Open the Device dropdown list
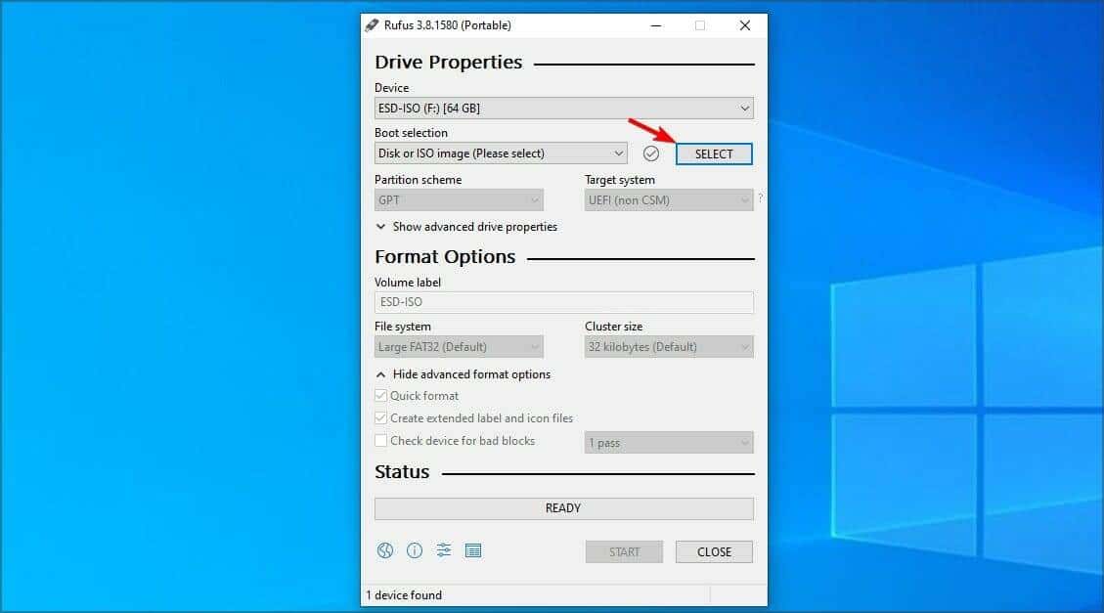1104x613 pixels. coord(563,109)
